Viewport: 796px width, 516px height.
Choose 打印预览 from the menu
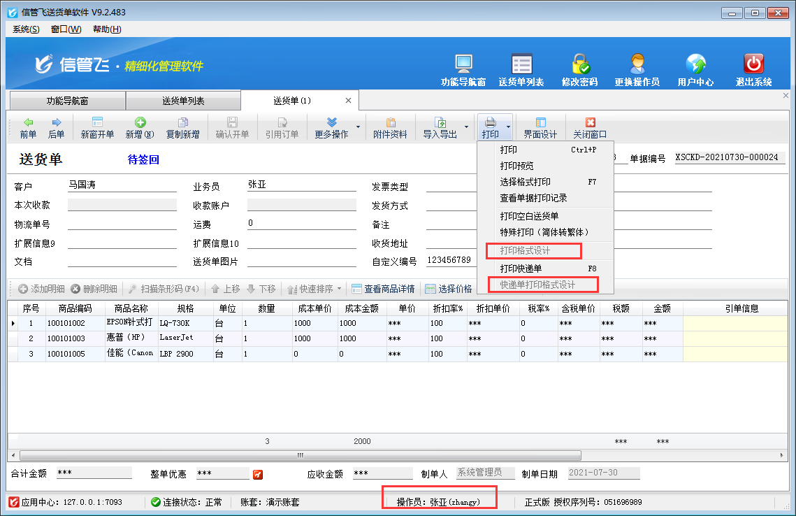coord(545,166)
